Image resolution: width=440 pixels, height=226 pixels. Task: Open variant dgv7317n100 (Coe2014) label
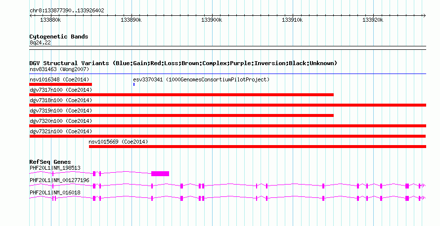pyautogui.click(x=61, y=90)
